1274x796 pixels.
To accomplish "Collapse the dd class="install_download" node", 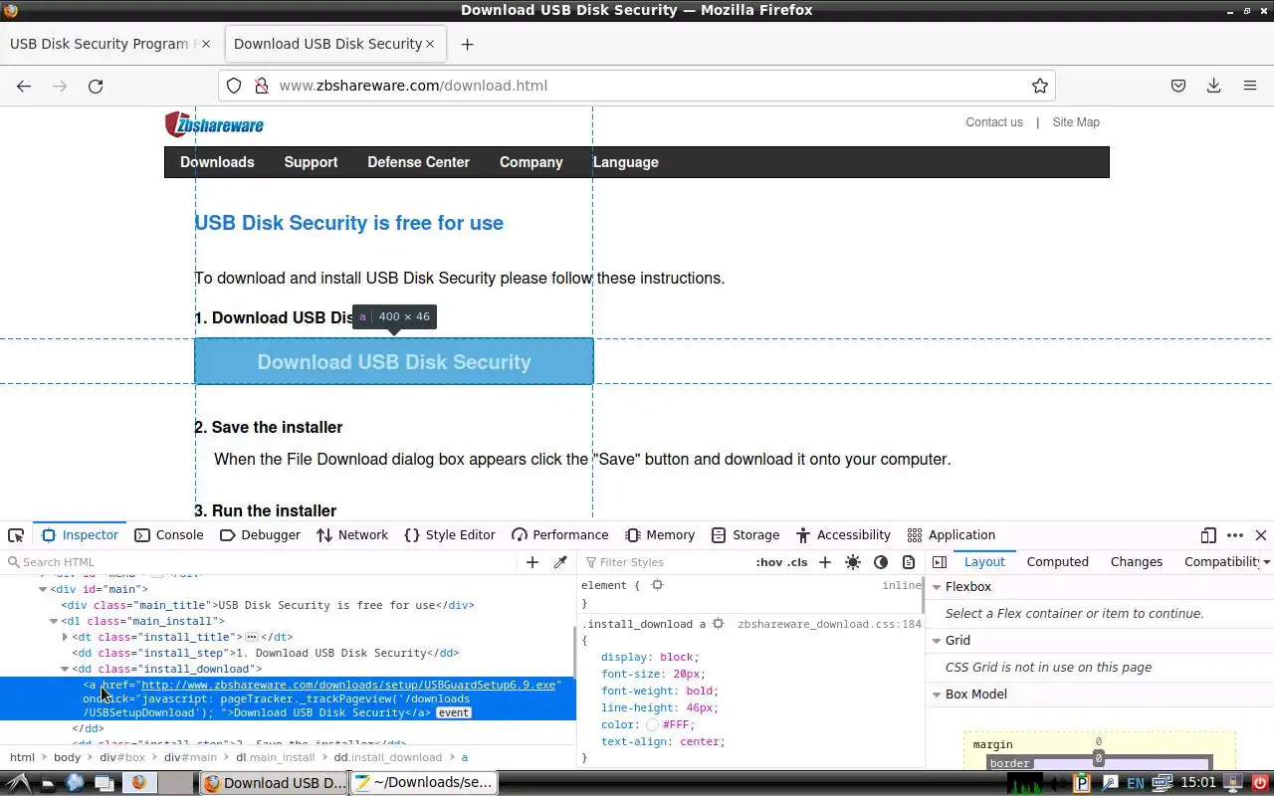I will (65, 669).
